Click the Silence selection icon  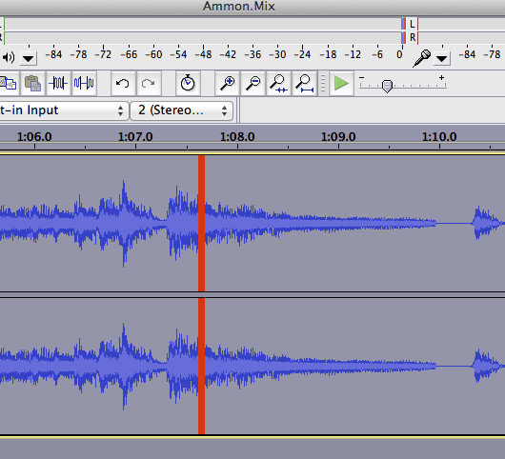point(84,84)
